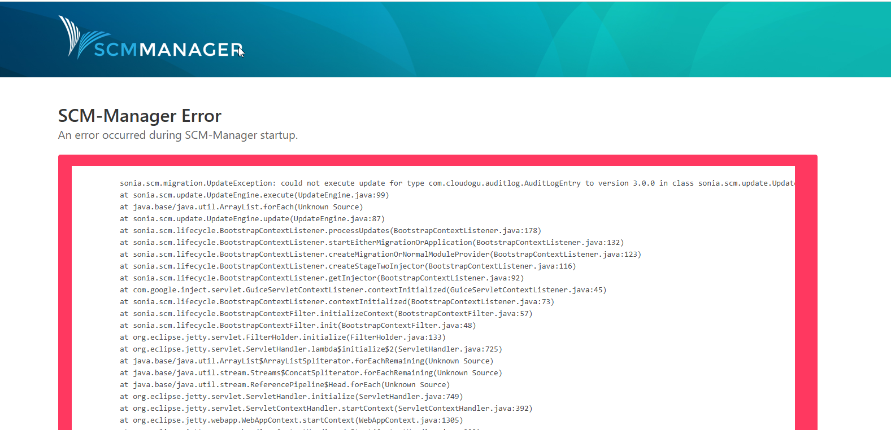Image resolution: width=891 pixels, height=430 pixels.
Task: Click the ArrayList.forEach(Unknown Source) stack line
Action: [241, 207]
